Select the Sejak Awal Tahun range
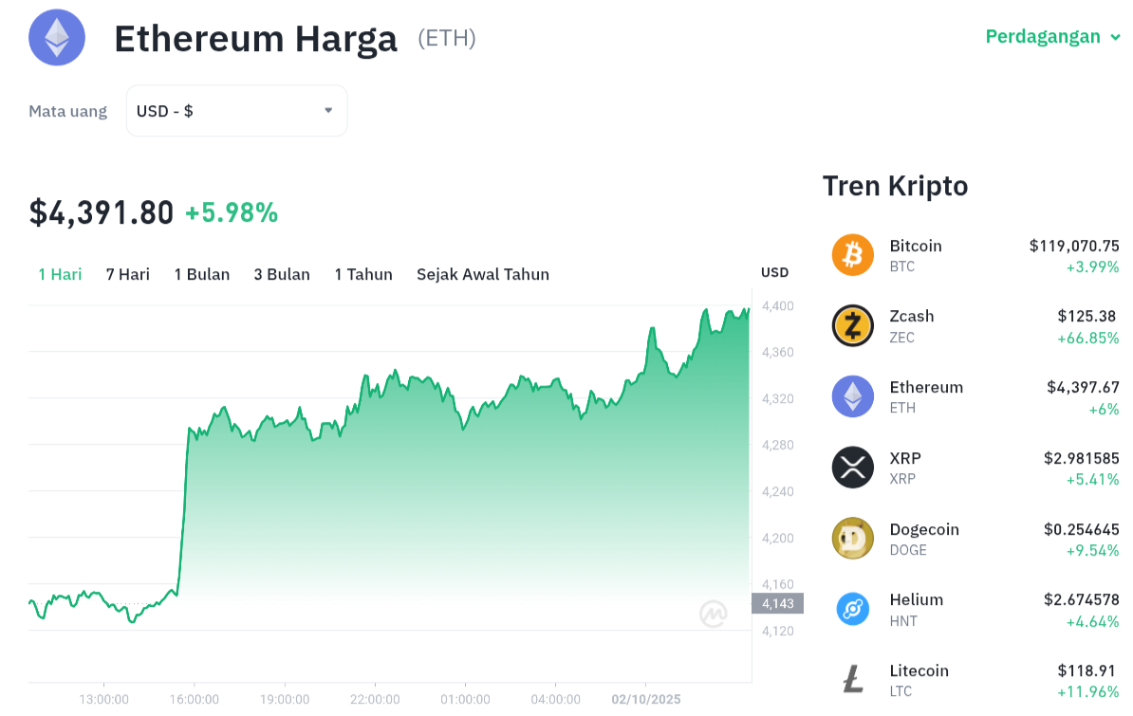Image resolution: width=1133 pixels, height=716 pixels. click(483, 274)
